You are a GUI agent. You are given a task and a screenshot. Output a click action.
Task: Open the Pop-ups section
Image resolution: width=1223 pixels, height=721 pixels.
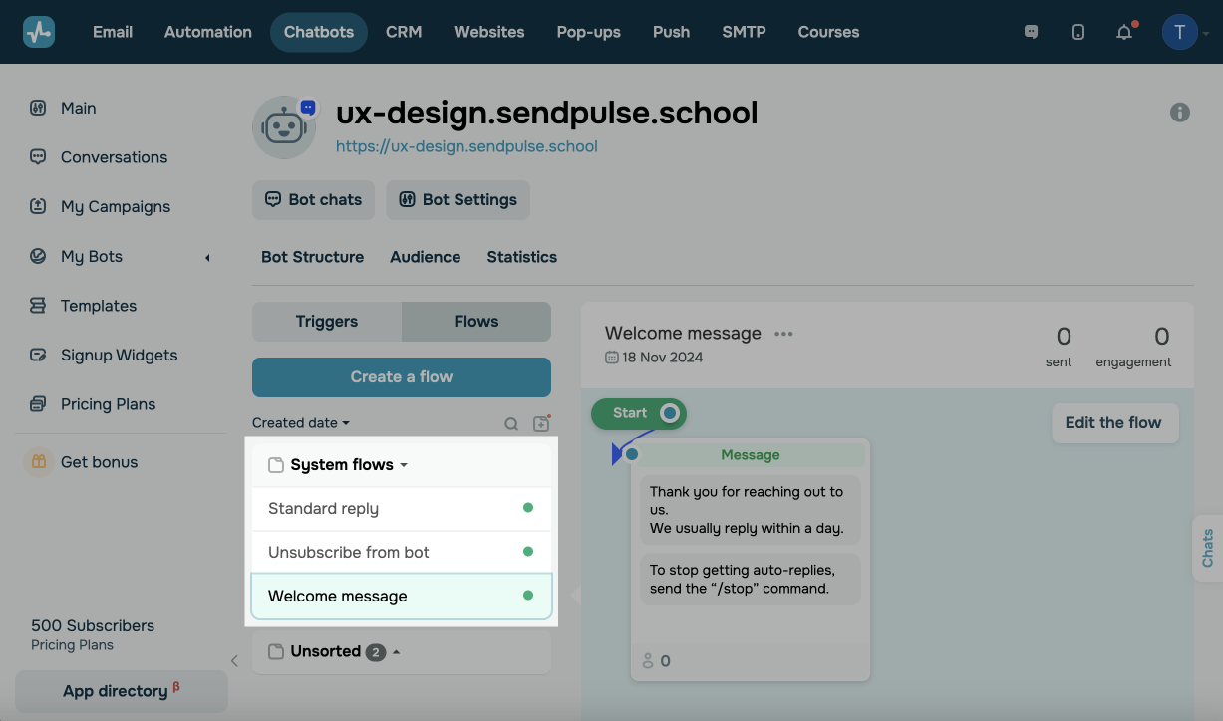pyautogui.click(x=589, y=32)
